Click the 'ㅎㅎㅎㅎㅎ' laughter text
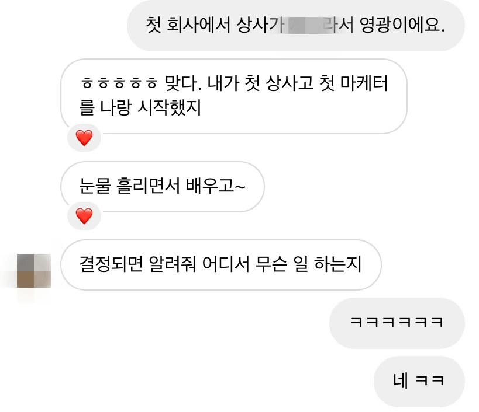The height and width of the screenshot is (412, 479). click(x=119, y=83)
